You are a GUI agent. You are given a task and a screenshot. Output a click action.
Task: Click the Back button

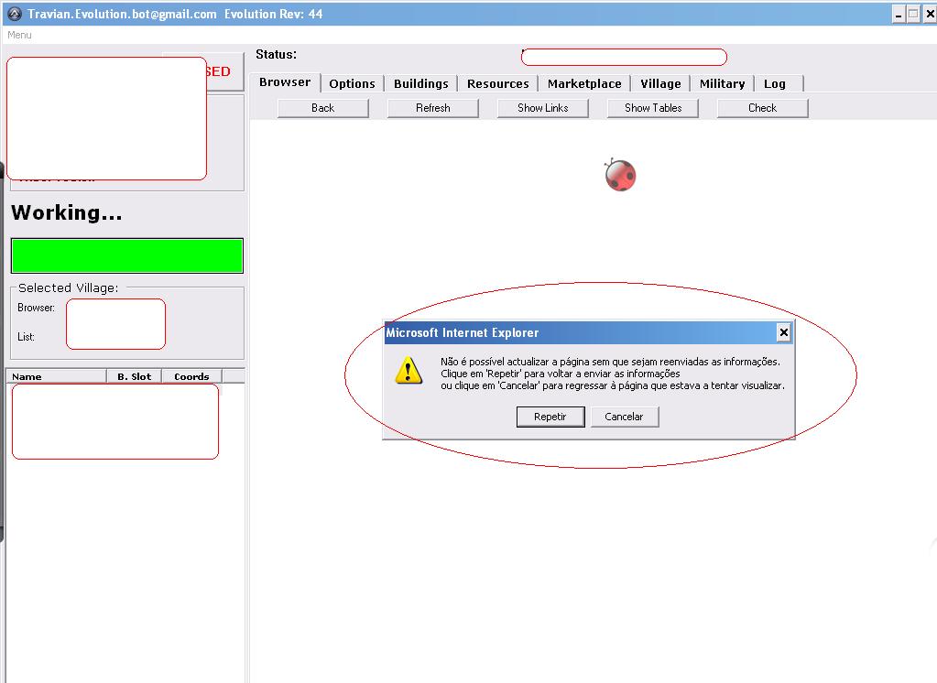[322, 108]
